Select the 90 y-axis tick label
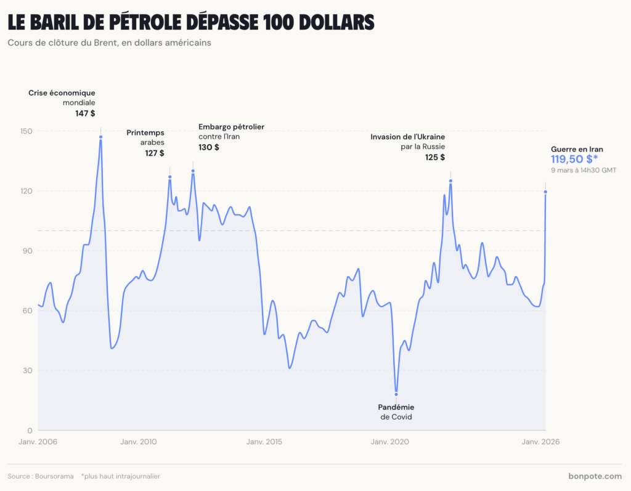Viewport: 631px width, 491px height. tap(28, 251)
